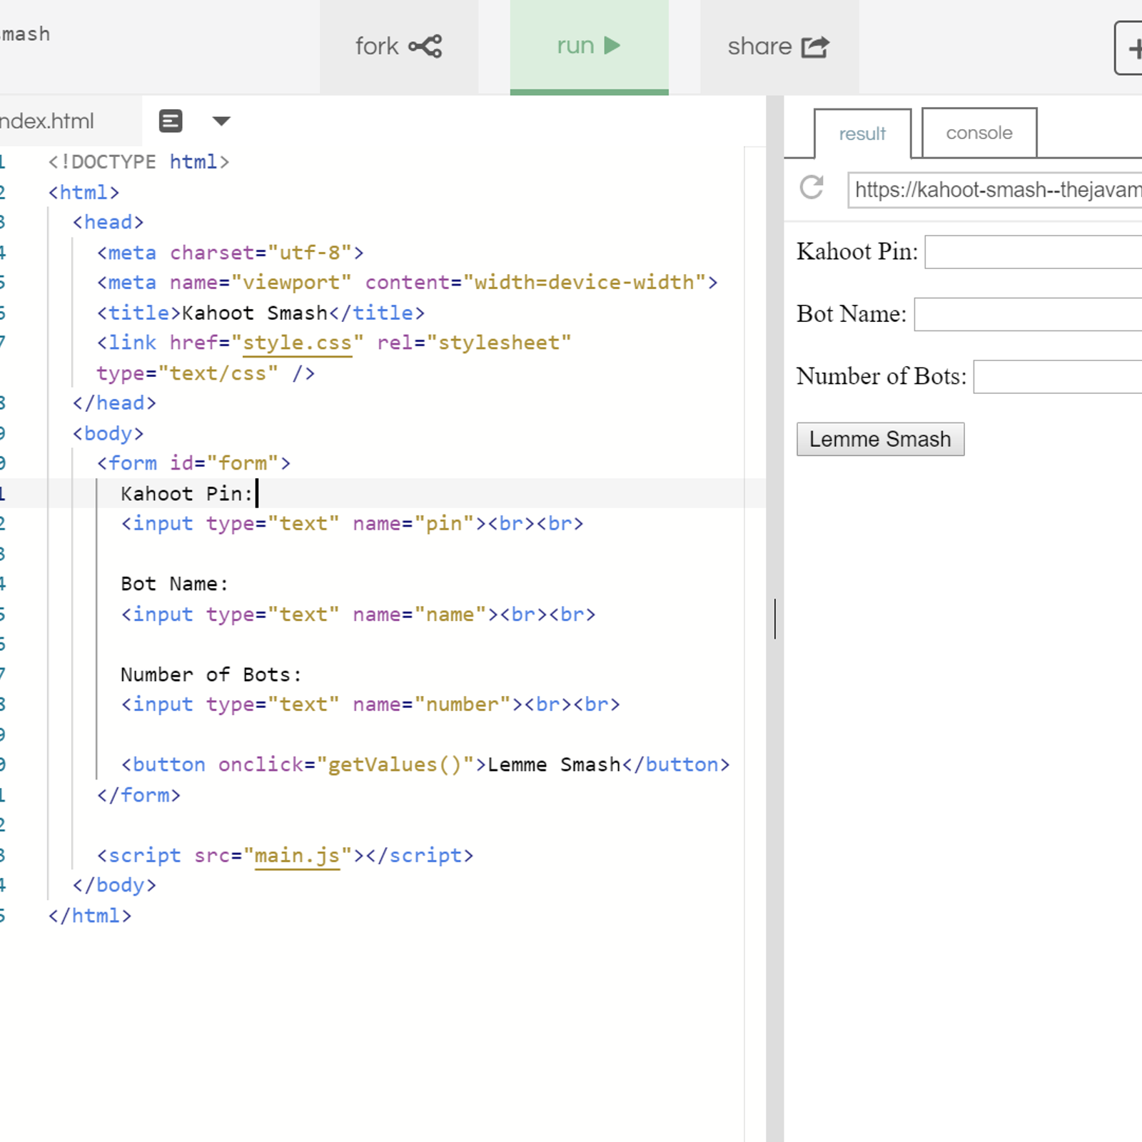The width and height of the screenshot is (1142, 1142).
Task: Click the 'Number of Bots:' label in preview
Action: tap(881, 377)
